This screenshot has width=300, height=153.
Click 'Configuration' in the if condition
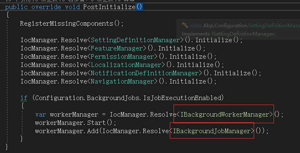(x=60, y=98)
